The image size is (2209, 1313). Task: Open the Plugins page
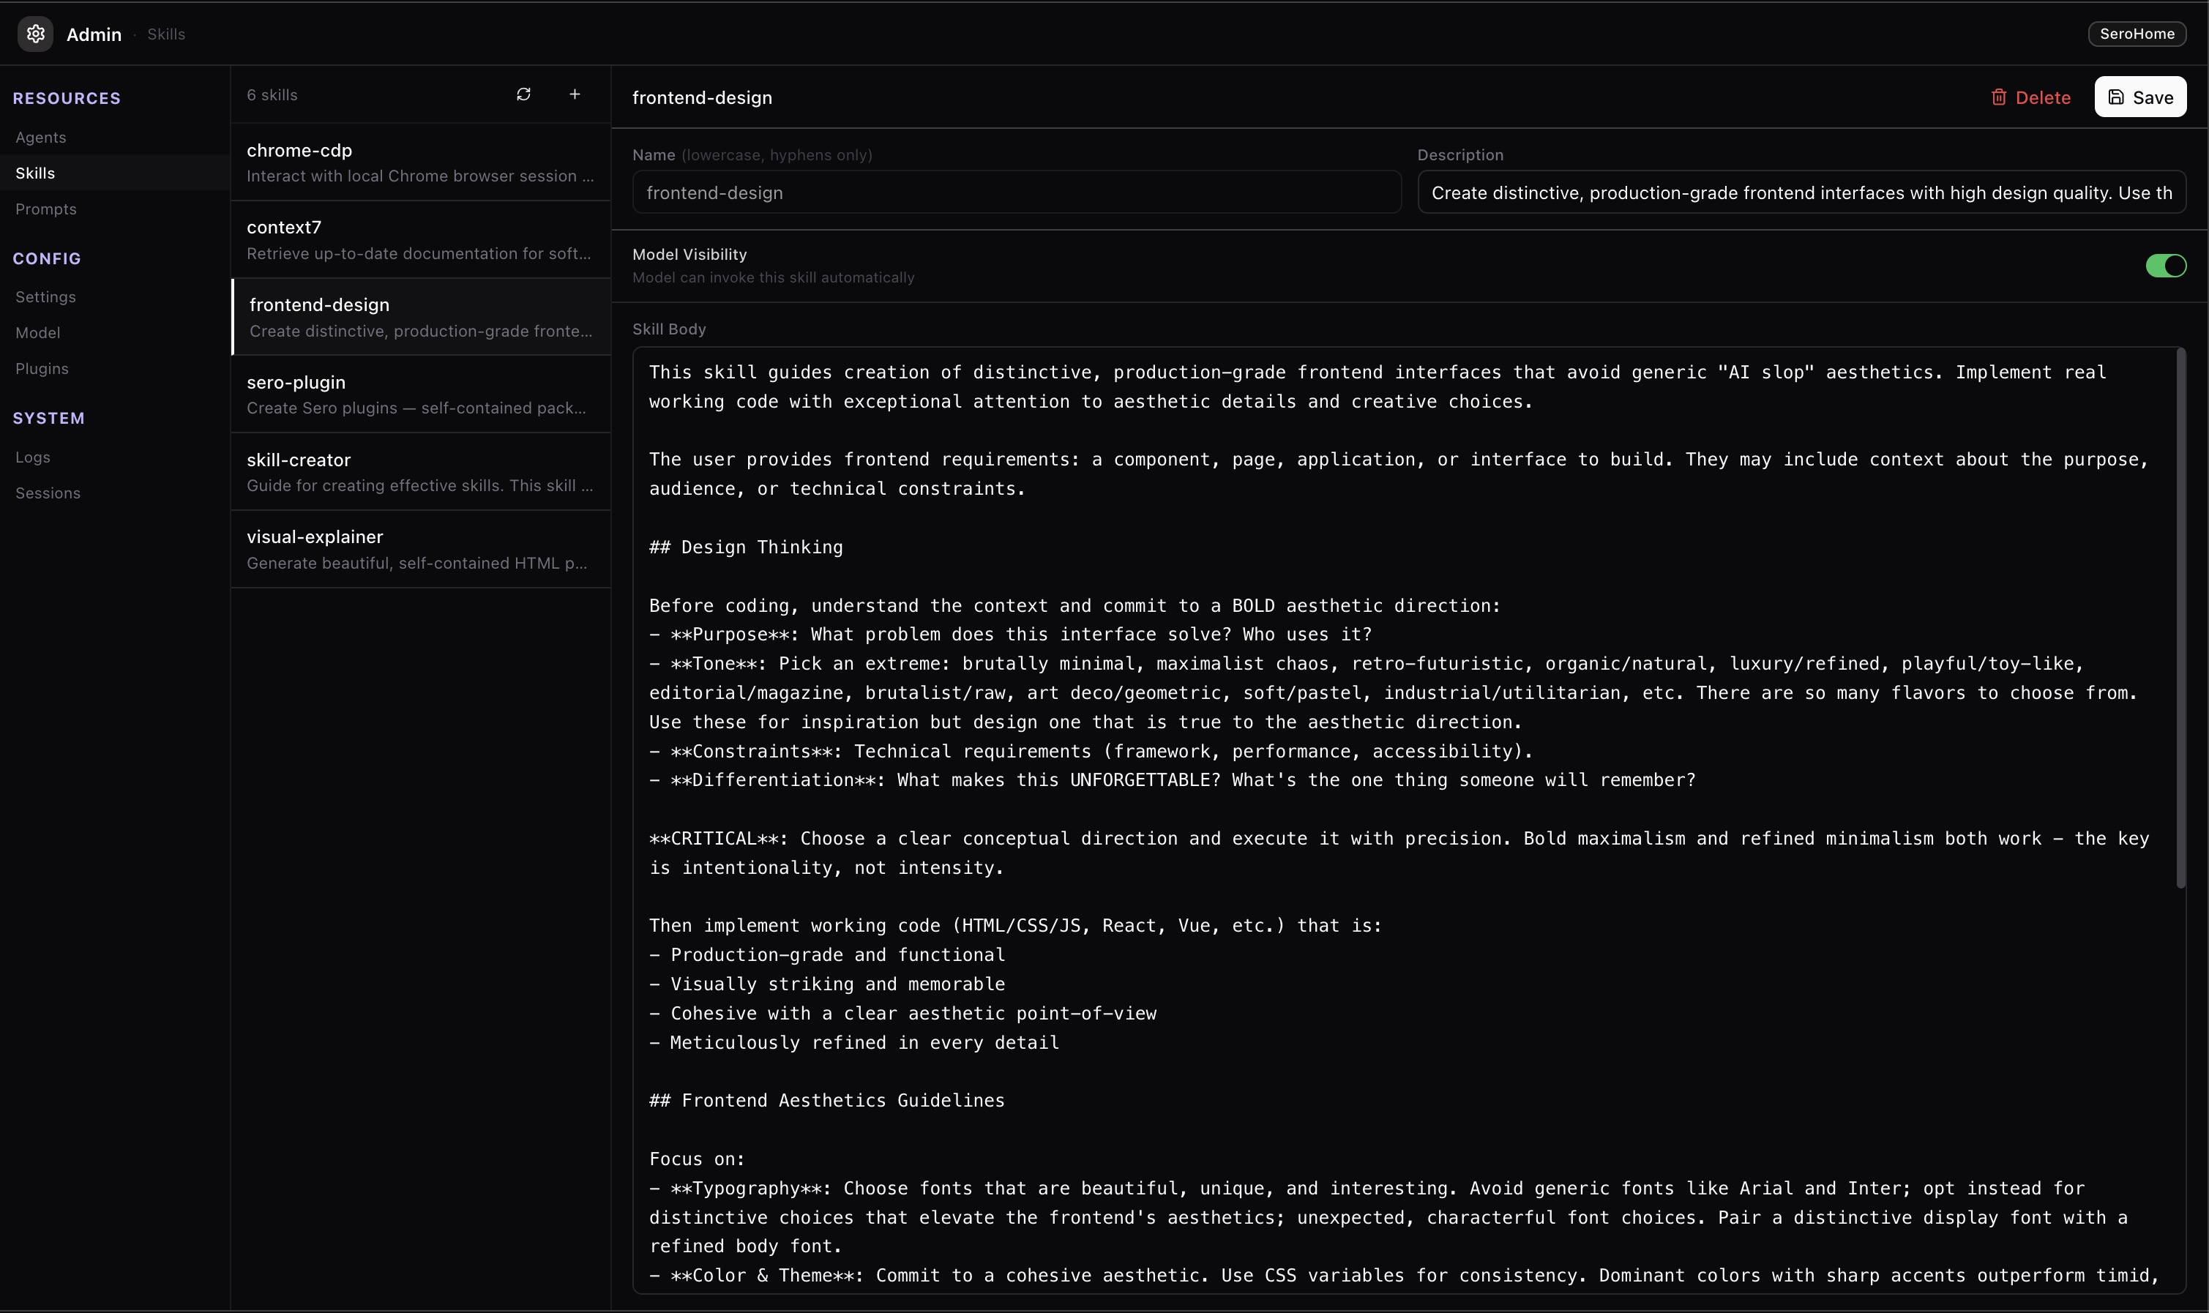pos(42,368)
